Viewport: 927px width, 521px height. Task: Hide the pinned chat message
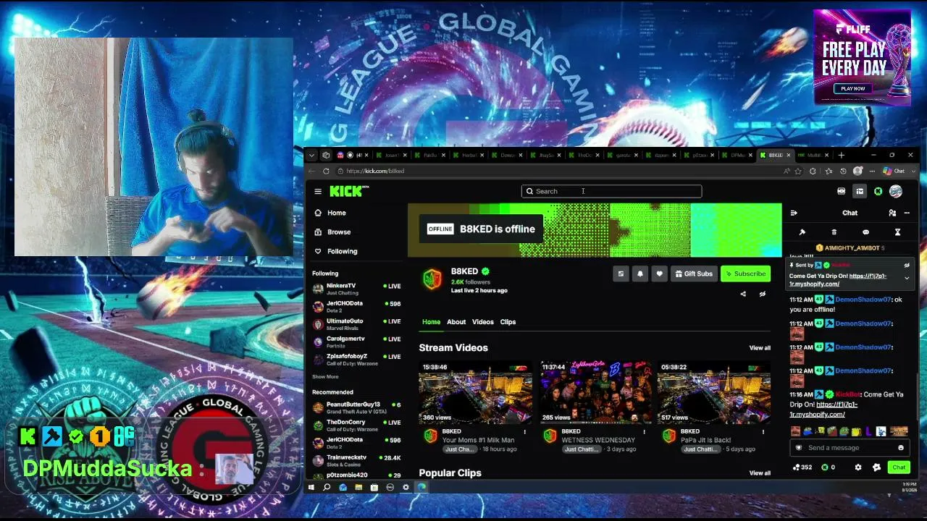tap(907, 266)
